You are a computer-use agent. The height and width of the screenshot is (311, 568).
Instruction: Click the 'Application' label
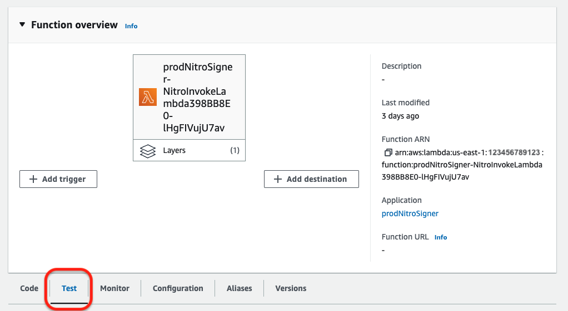[x=402, y=200]
